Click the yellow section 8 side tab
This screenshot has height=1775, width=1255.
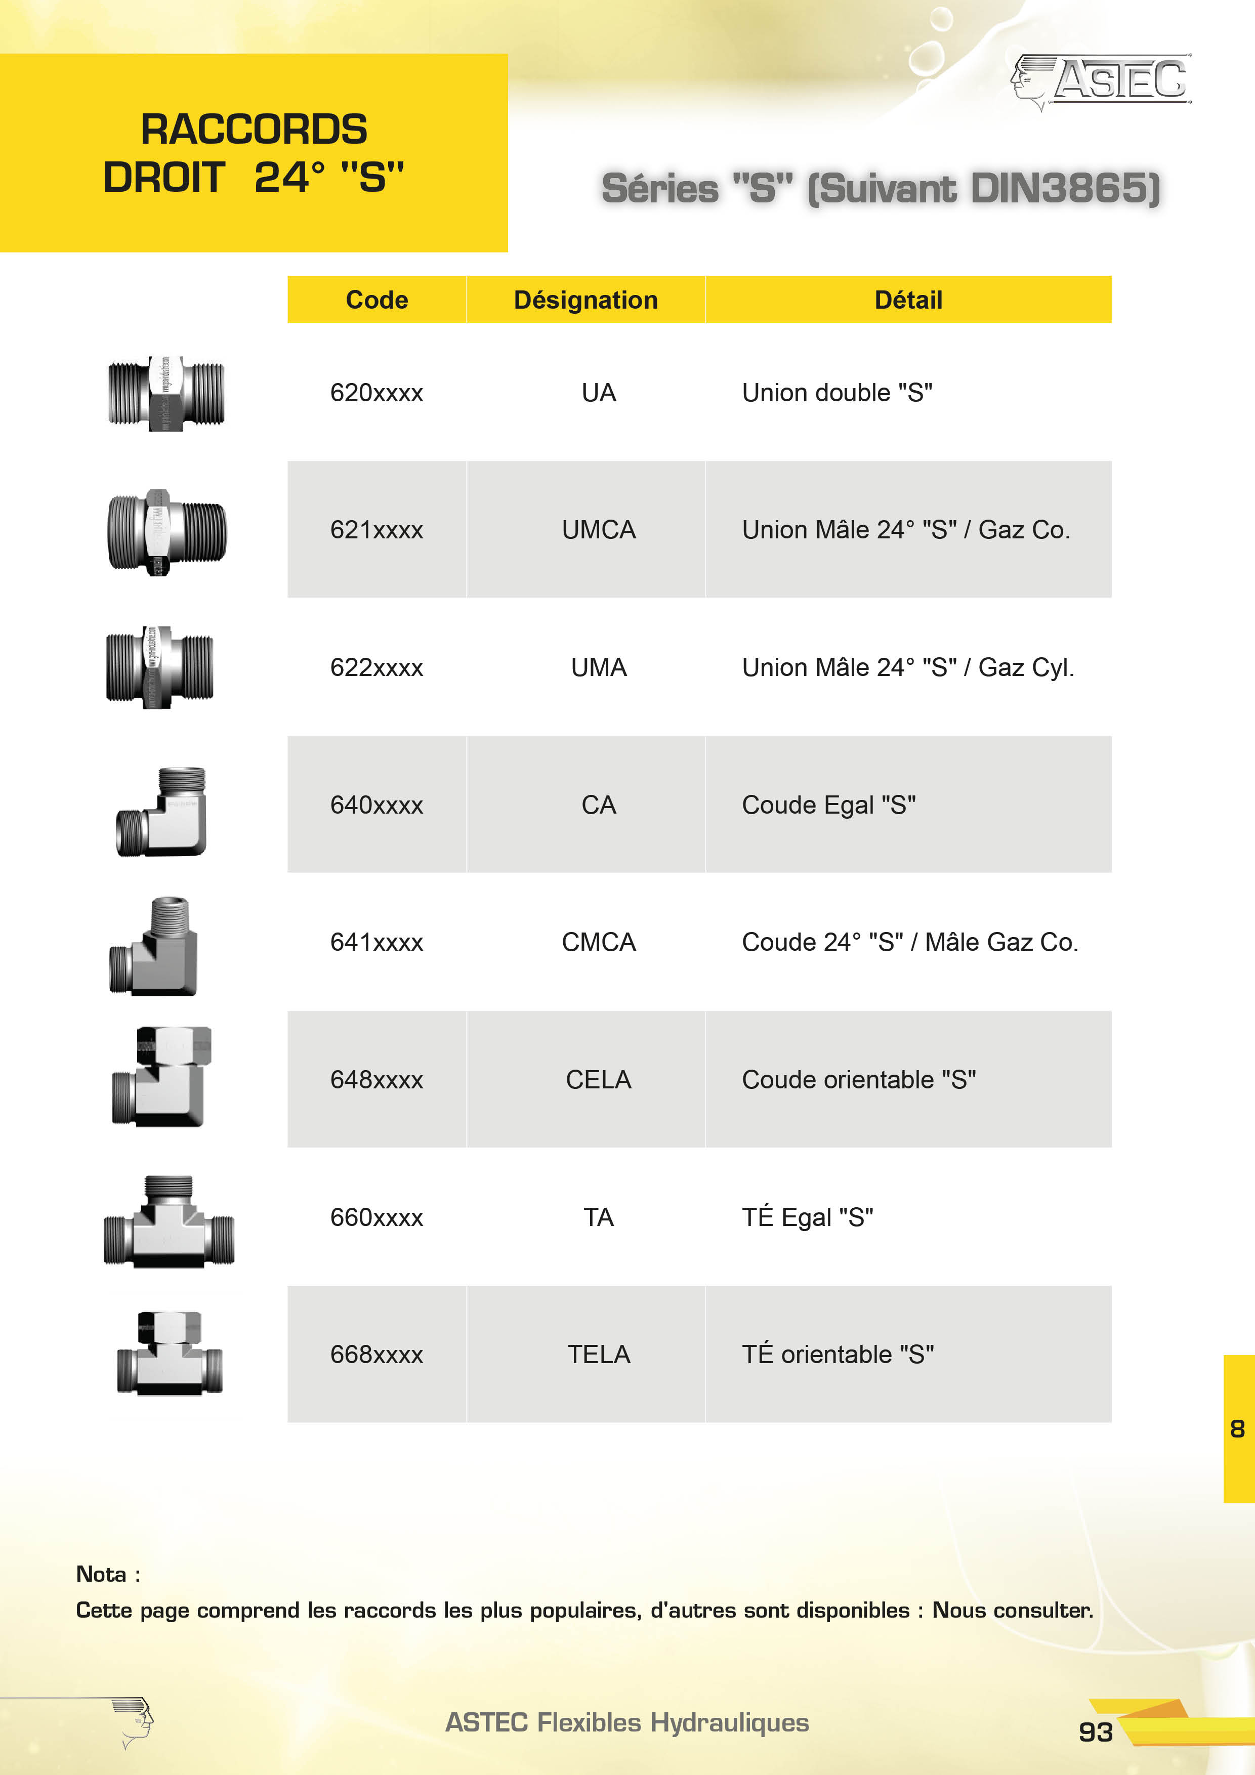click(1238, 1428)
